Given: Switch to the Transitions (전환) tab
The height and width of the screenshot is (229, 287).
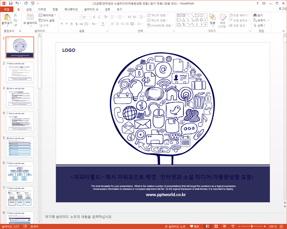Looking at the screenshot, I should coord(55,9).
